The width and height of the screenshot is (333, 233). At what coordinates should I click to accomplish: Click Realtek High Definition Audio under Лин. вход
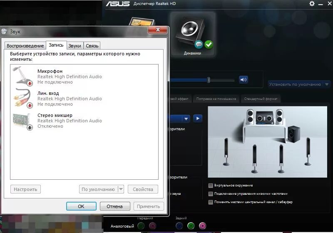click(70, 99)
